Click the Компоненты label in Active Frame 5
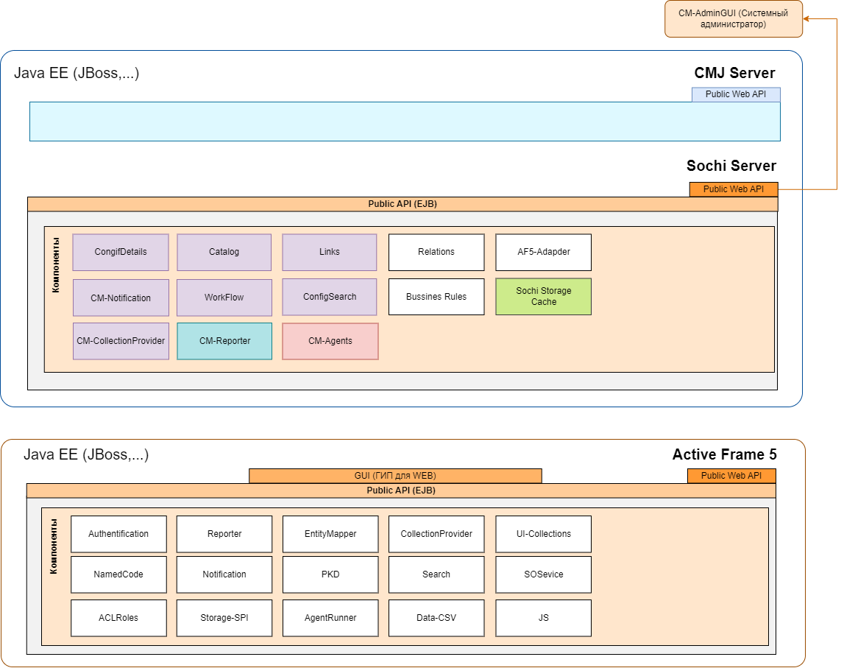844x668 pixels. tap(54, 546)
